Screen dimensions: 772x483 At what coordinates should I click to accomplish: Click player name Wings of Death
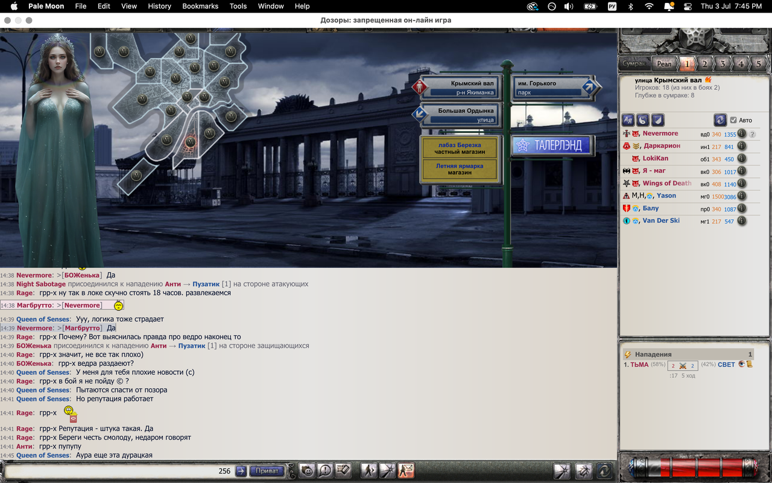[667, 184]
